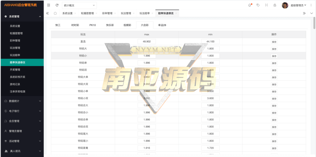
Task: Go to the home tab icon
Action: coord(55,13)
